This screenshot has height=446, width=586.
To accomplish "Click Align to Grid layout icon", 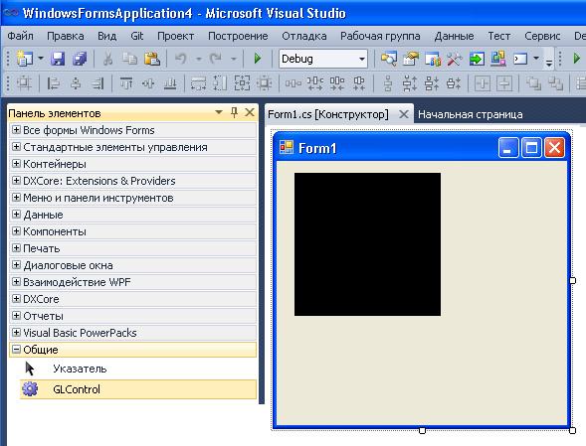I will pyautogui.click(x=24, y=83).
